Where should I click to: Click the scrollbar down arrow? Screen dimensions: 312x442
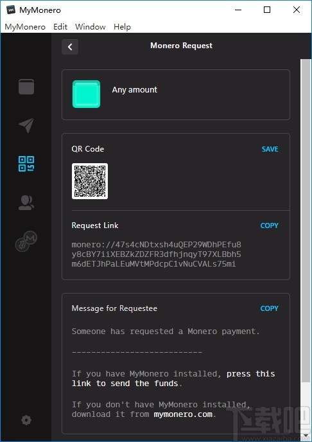[x=306, y=436]
